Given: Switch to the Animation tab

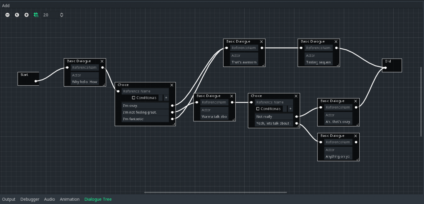Looking at the screenshot, I should tap(70, 199).
